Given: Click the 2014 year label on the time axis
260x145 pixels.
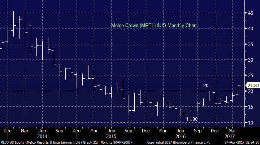Looking at the screenshot, I should tap(42, 137).
